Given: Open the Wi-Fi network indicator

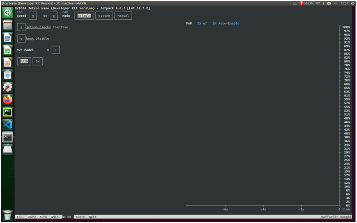Looking at the screenshot, I should [318, 3].
